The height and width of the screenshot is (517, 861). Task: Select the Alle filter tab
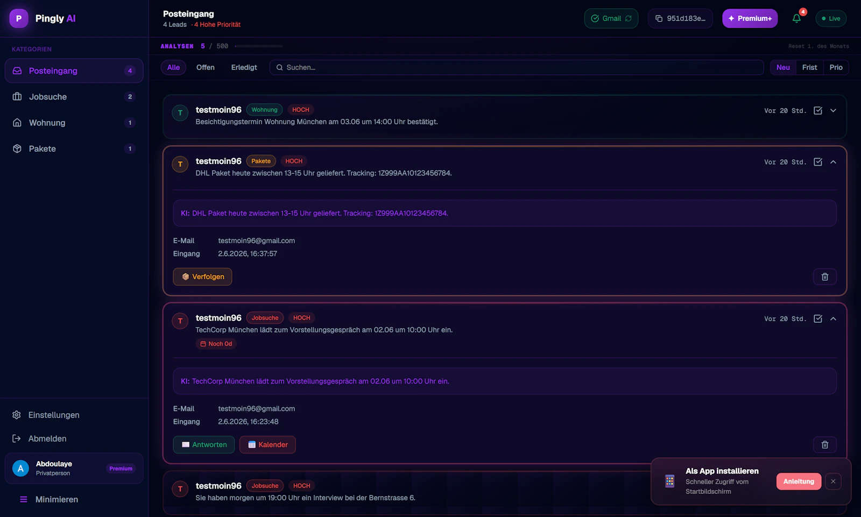(x=173, y=67)
